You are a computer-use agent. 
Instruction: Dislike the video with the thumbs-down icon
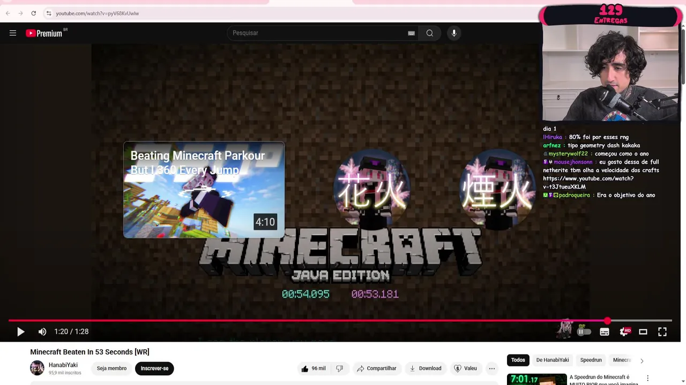click(339, 368)
